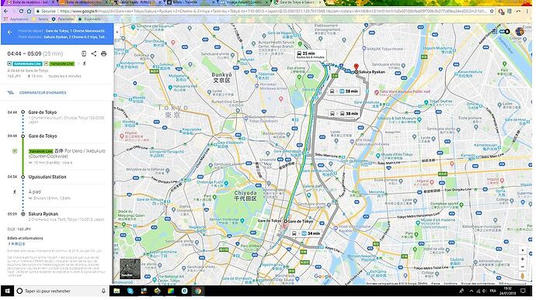Click the Windows taskbar search field
Viewport: 536px width, 300px height.
(61, 291)
